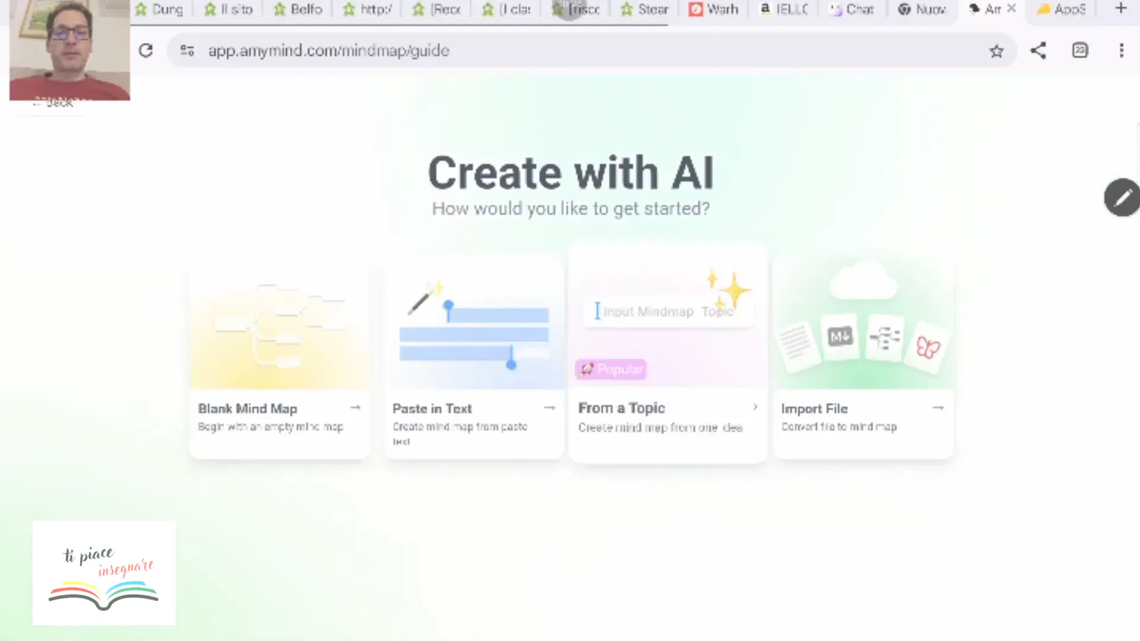This screenshot has width=1140, height=641.
Task: Click the cloud icon on Import File card
Action: pyautogui.click(x=862, y=280)
